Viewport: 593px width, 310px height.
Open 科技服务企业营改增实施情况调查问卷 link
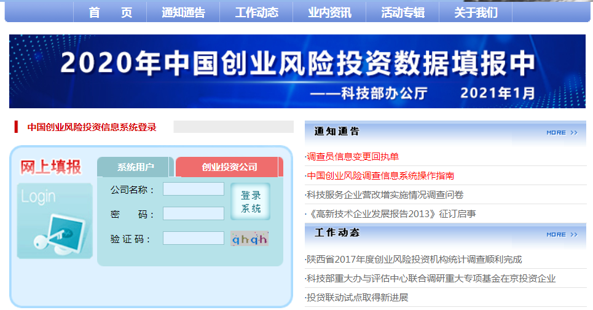tap(385, 195)
